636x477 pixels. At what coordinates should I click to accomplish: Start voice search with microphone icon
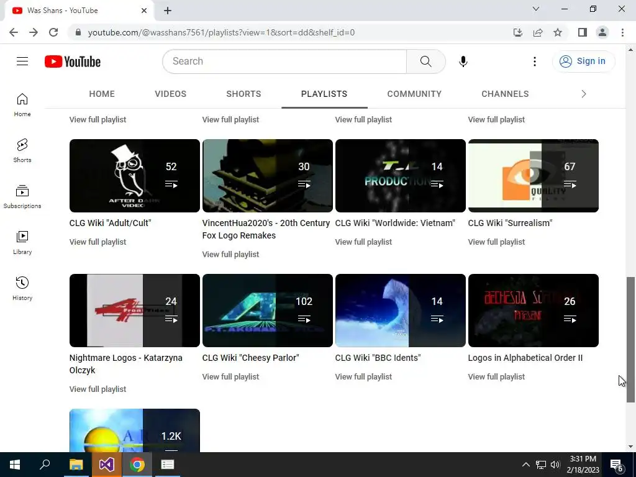pyautogui.click(x=463, y=61)
